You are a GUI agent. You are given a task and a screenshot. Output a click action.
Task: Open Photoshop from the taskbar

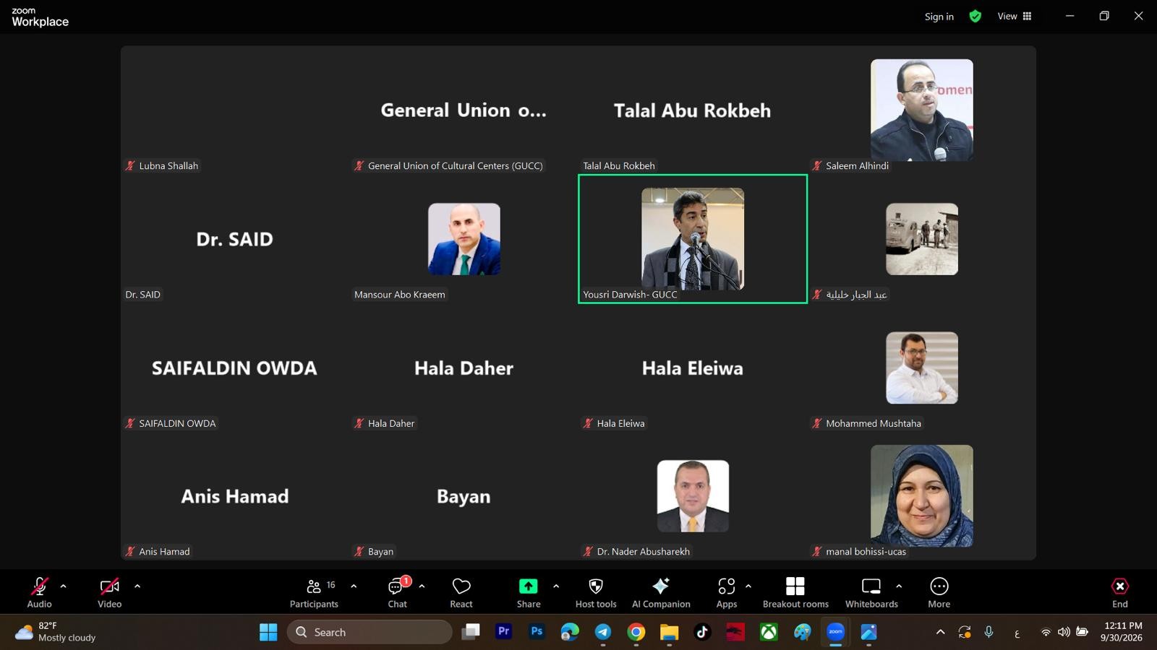click(x=537, y=632)
